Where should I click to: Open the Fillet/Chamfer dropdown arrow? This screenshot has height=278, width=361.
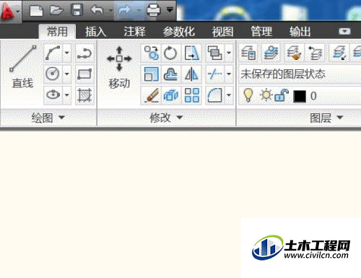(229, 95)
